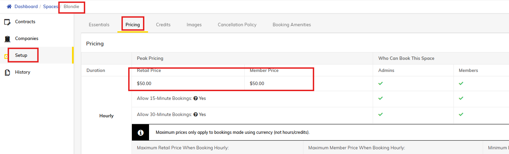Click the History documents icon
Viewport: 509px width, 154px height.
click(7, 72)
